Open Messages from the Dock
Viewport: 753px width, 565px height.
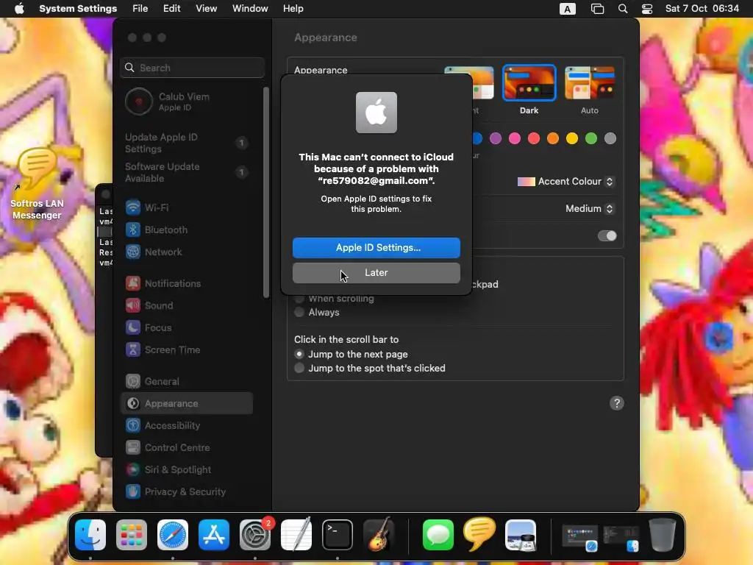438,535
